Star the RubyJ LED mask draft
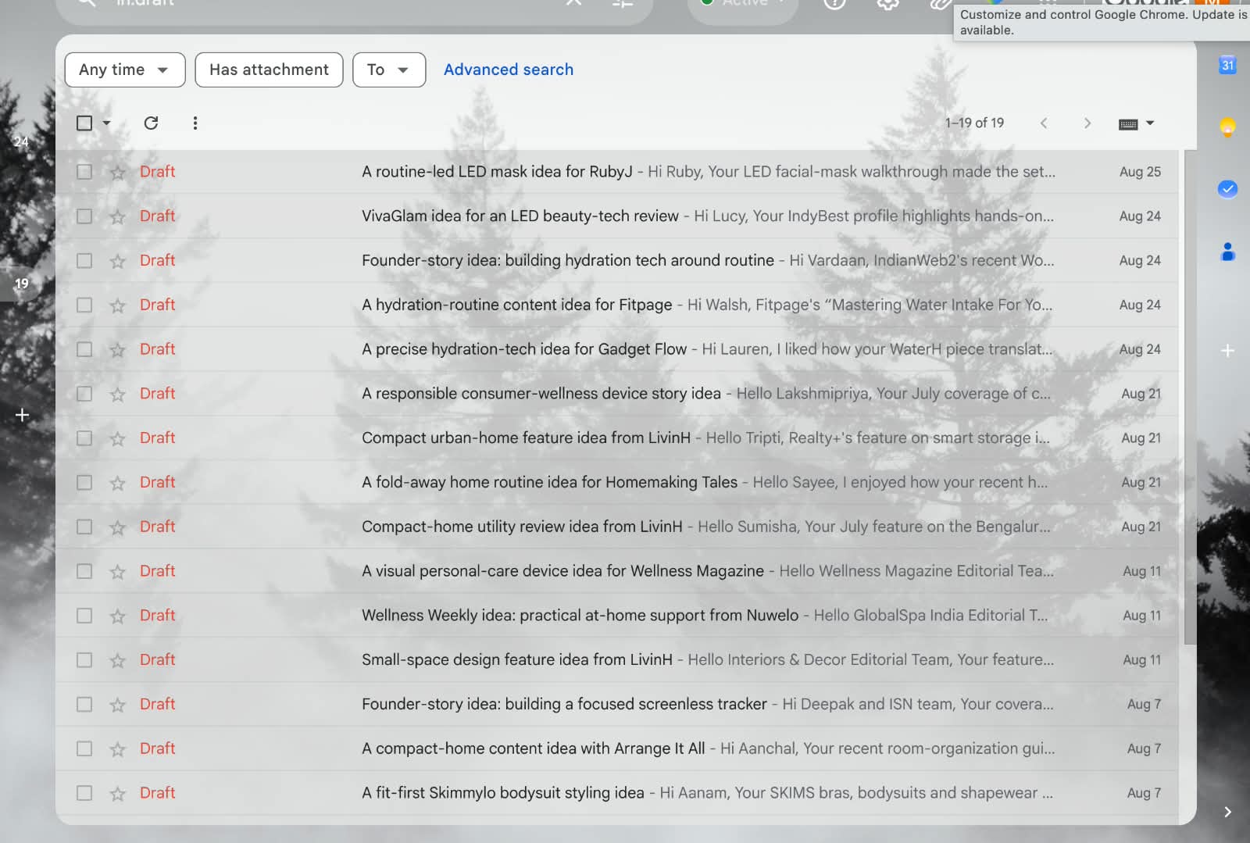 (x=117, y=172)
